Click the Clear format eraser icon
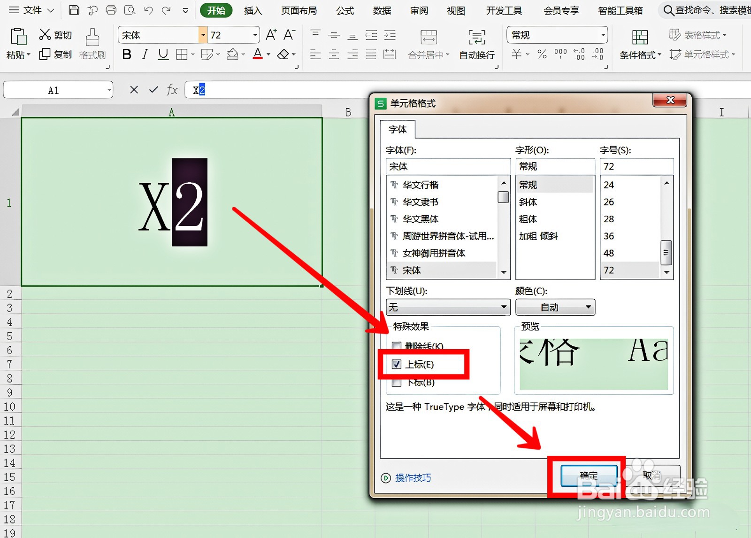751x538 pixels. [x=283, y=55]
